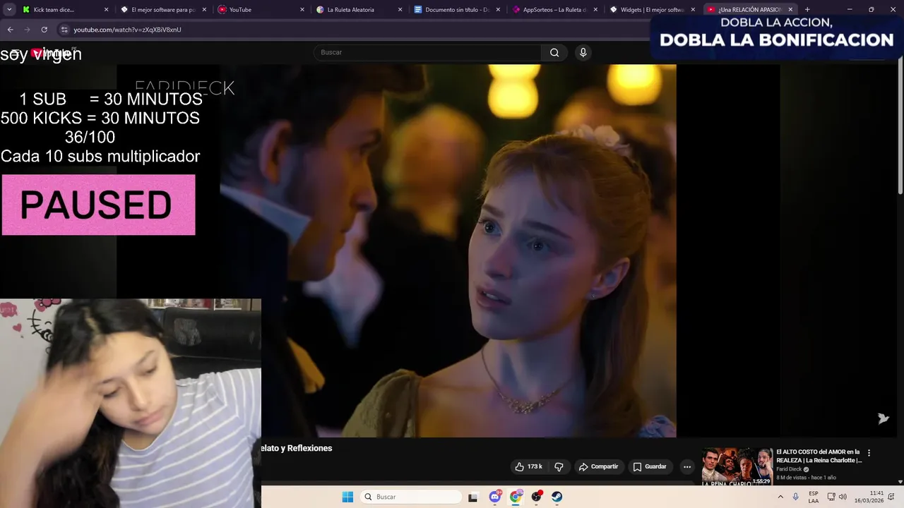Screen dimensions: 904x508
Task: Open Steam from the taskbar
Action: tap(557, 497)
